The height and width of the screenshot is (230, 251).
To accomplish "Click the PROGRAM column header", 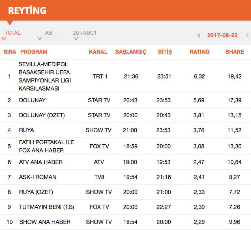I will coord(34,52).
